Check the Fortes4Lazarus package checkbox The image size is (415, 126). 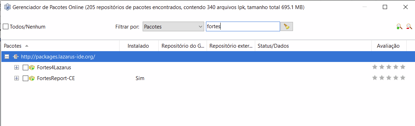click(x=26, y=68)
